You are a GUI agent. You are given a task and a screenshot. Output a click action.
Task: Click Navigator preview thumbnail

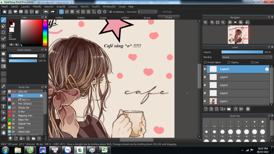[x=238, y=34]
